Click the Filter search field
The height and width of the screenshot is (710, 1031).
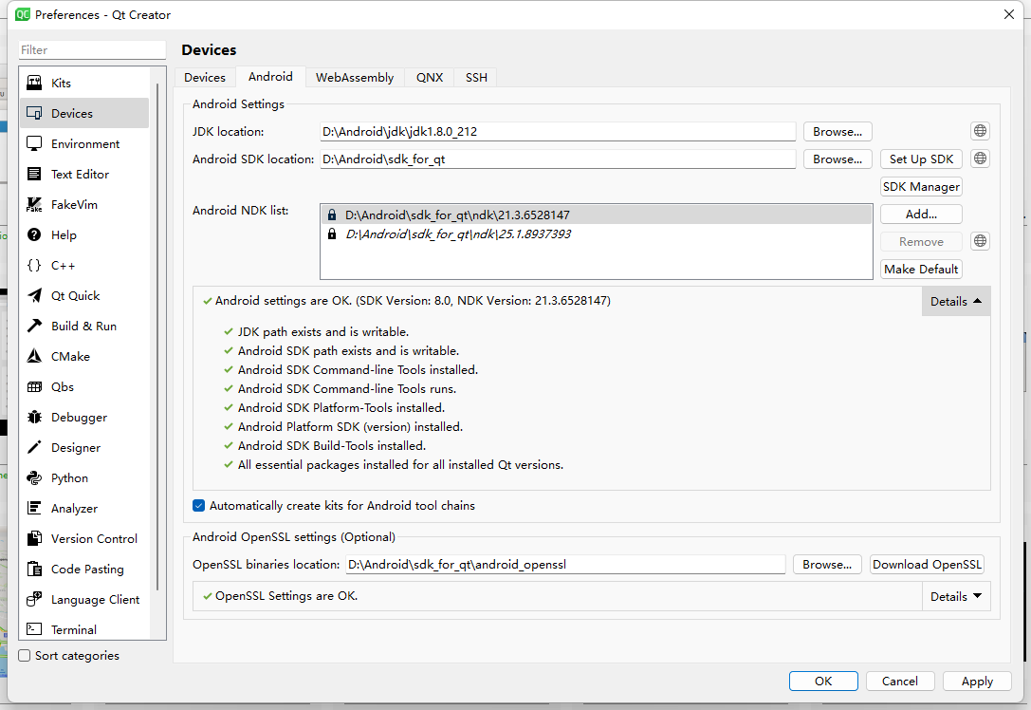(92, 50)
